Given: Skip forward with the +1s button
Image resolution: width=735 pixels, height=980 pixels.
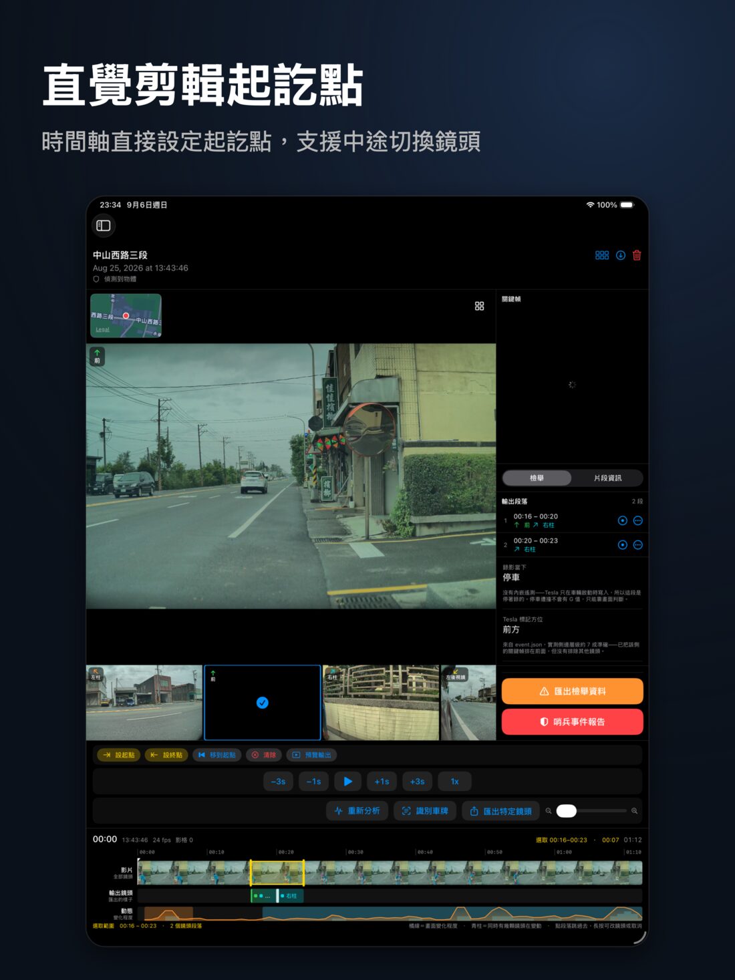Looking at the screenshot, I should point(382,782).
